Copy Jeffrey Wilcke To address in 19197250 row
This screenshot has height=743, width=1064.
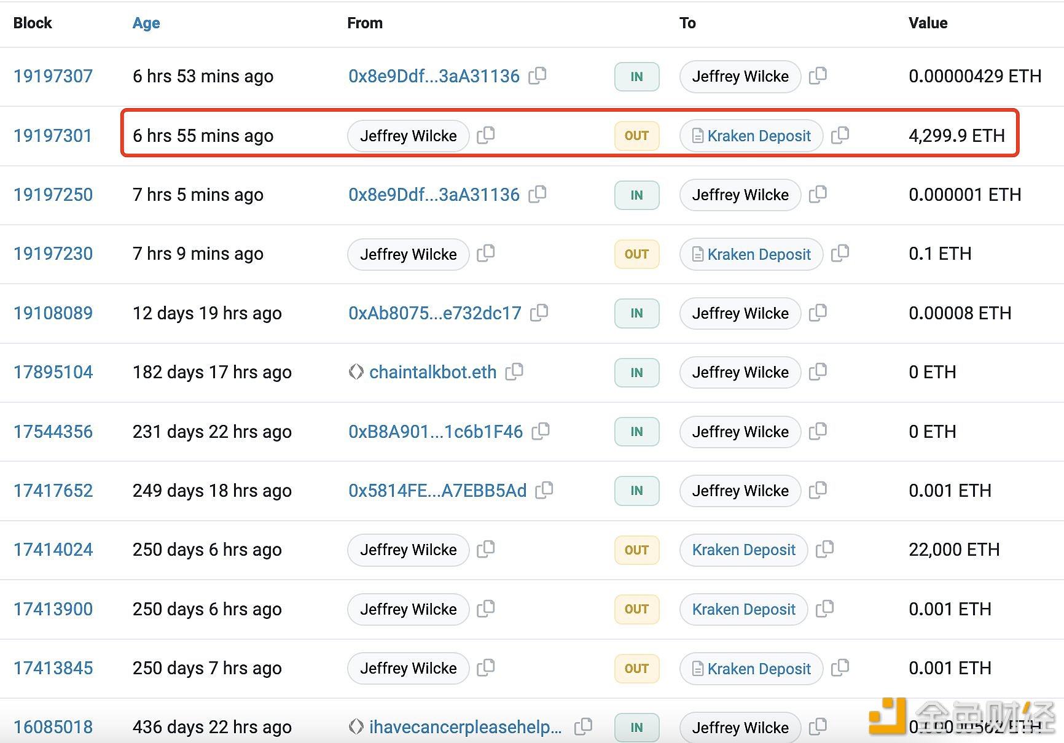point(818,194)
